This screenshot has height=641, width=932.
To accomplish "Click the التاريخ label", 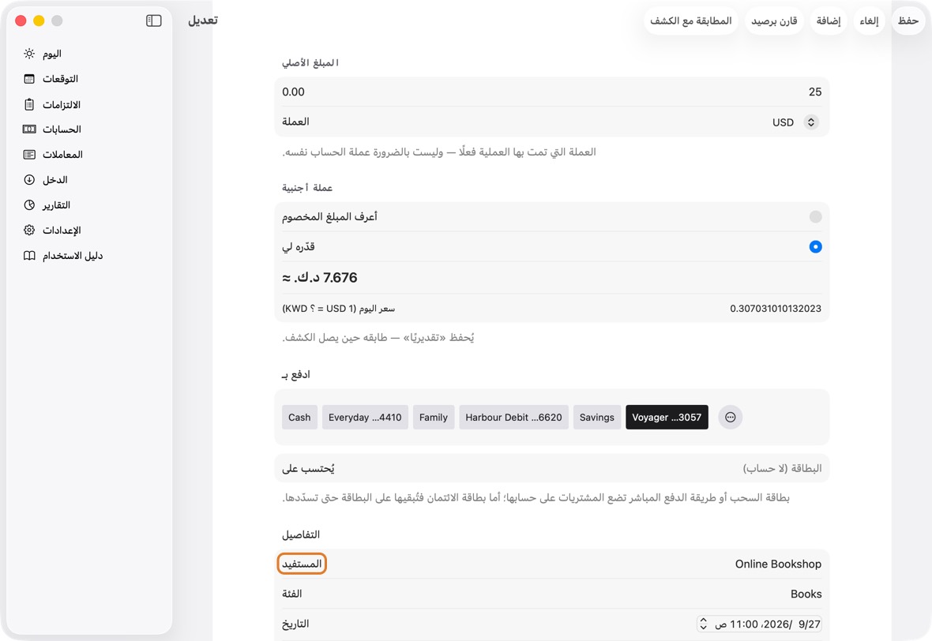I will coord(295,624).
